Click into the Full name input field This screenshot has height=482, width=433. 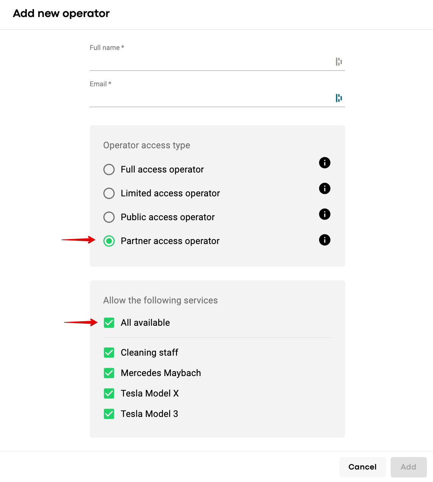210,62
